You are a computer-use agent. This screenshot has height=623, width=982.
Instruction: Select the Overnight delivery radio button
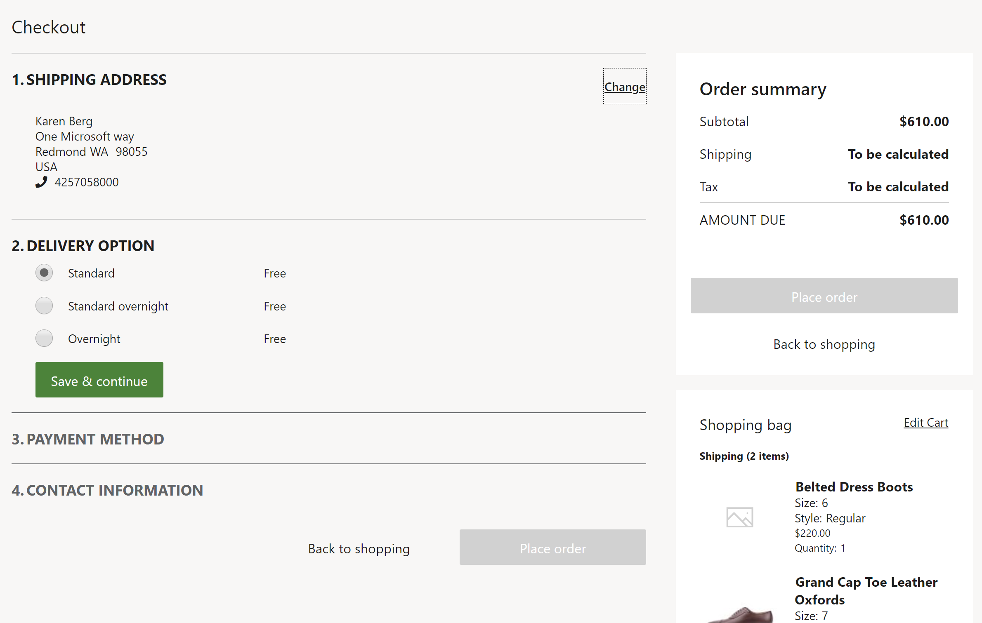click(45, 339)
